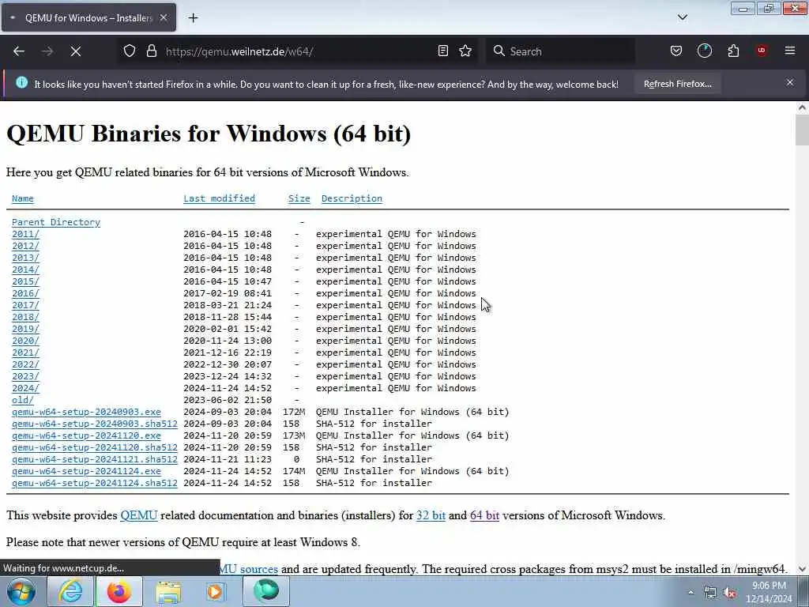The width and height of the screenshot is (809, 607).
Task: Download qemu-w64-setup-20241120.exe
Action: (86, 436)
